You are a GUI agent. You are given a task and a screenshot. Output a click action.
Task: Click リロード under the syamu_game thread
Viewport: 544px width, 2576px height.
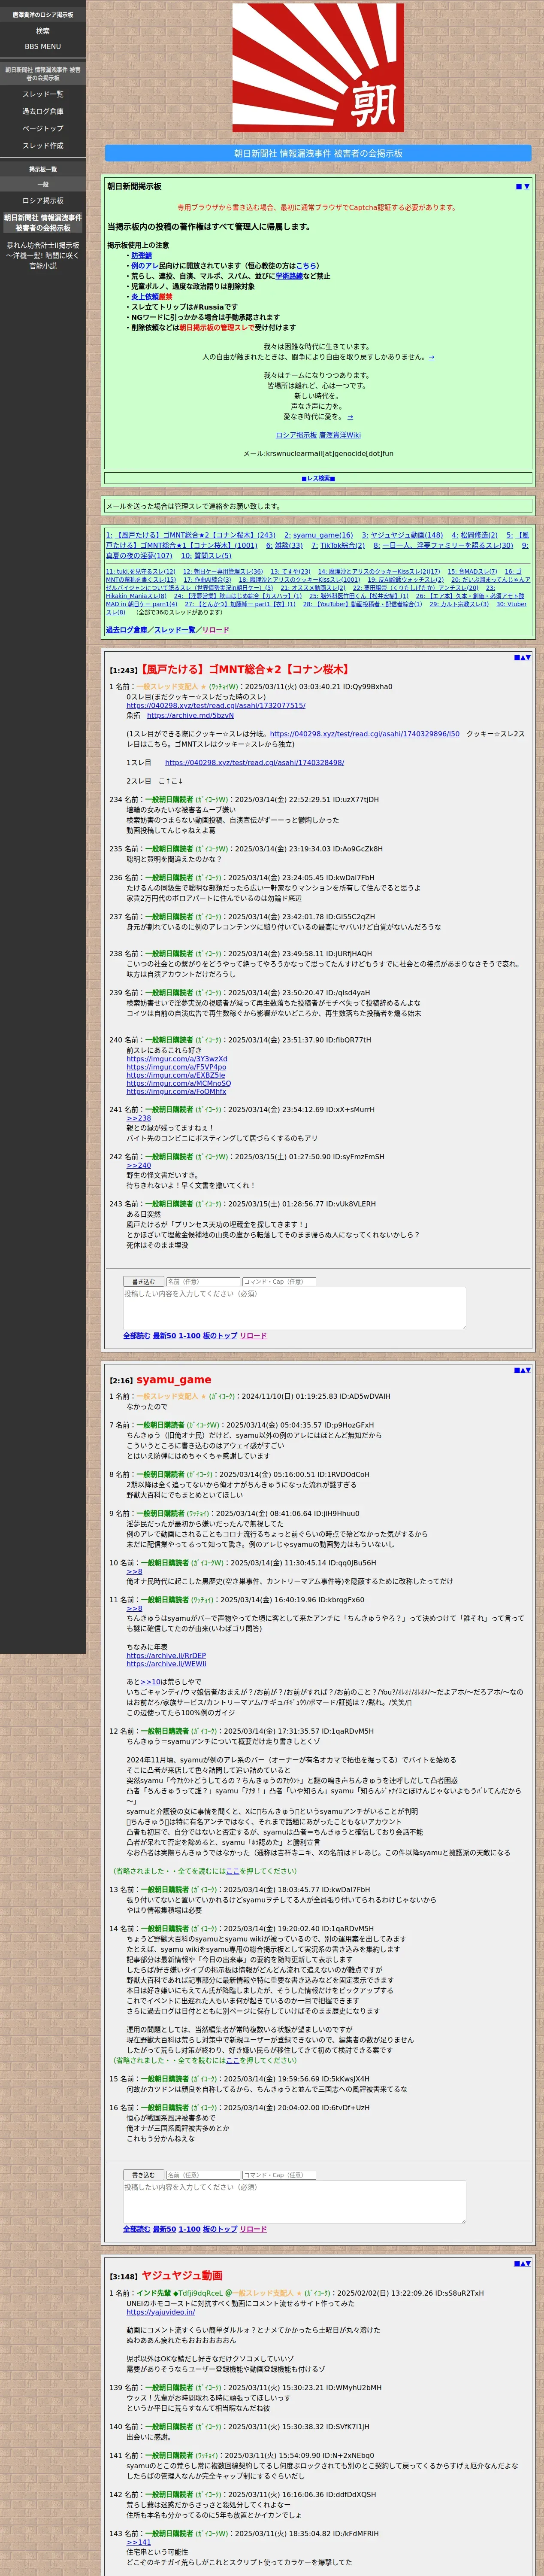tap(253, 2229)
